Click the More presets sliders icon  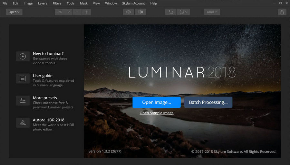click(23, 101)
